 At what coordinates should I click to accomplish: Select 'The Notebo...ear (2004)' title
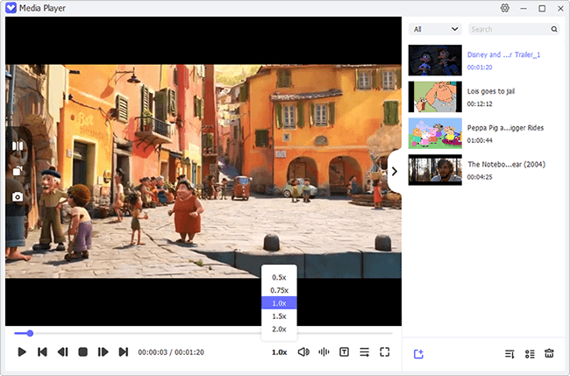click(506, 165)
